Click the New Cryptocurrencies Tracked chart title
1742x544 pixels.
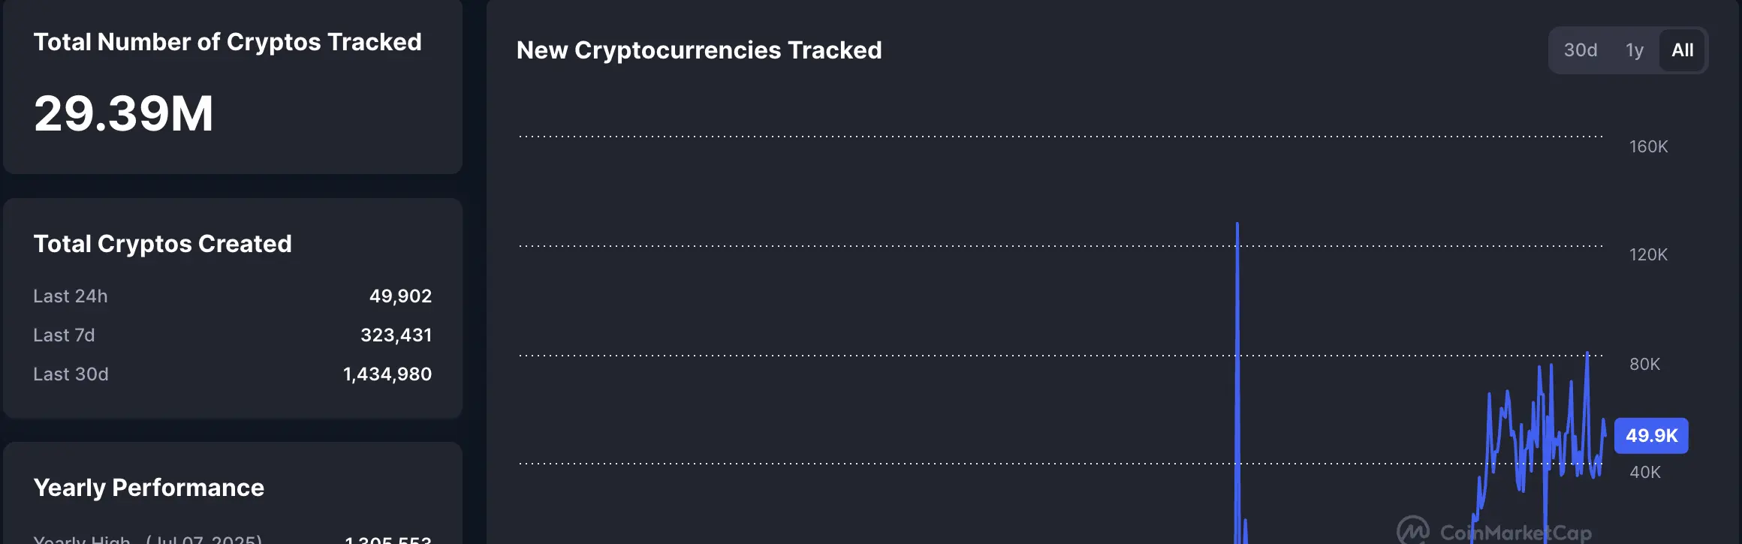click(x=699, y=50)
